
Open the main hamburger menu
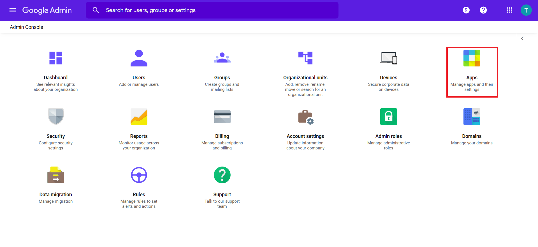click(13, 10)
